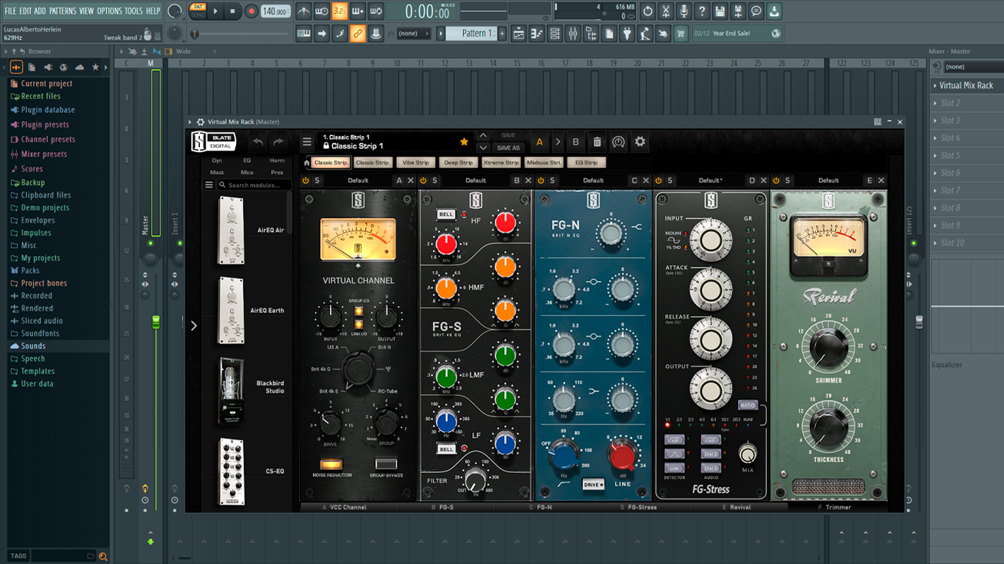Image resolution: width=1004 pixels, height=564 pixels.
Task: Filter modules by the Dyn category
Action: [x=217, y=160]
